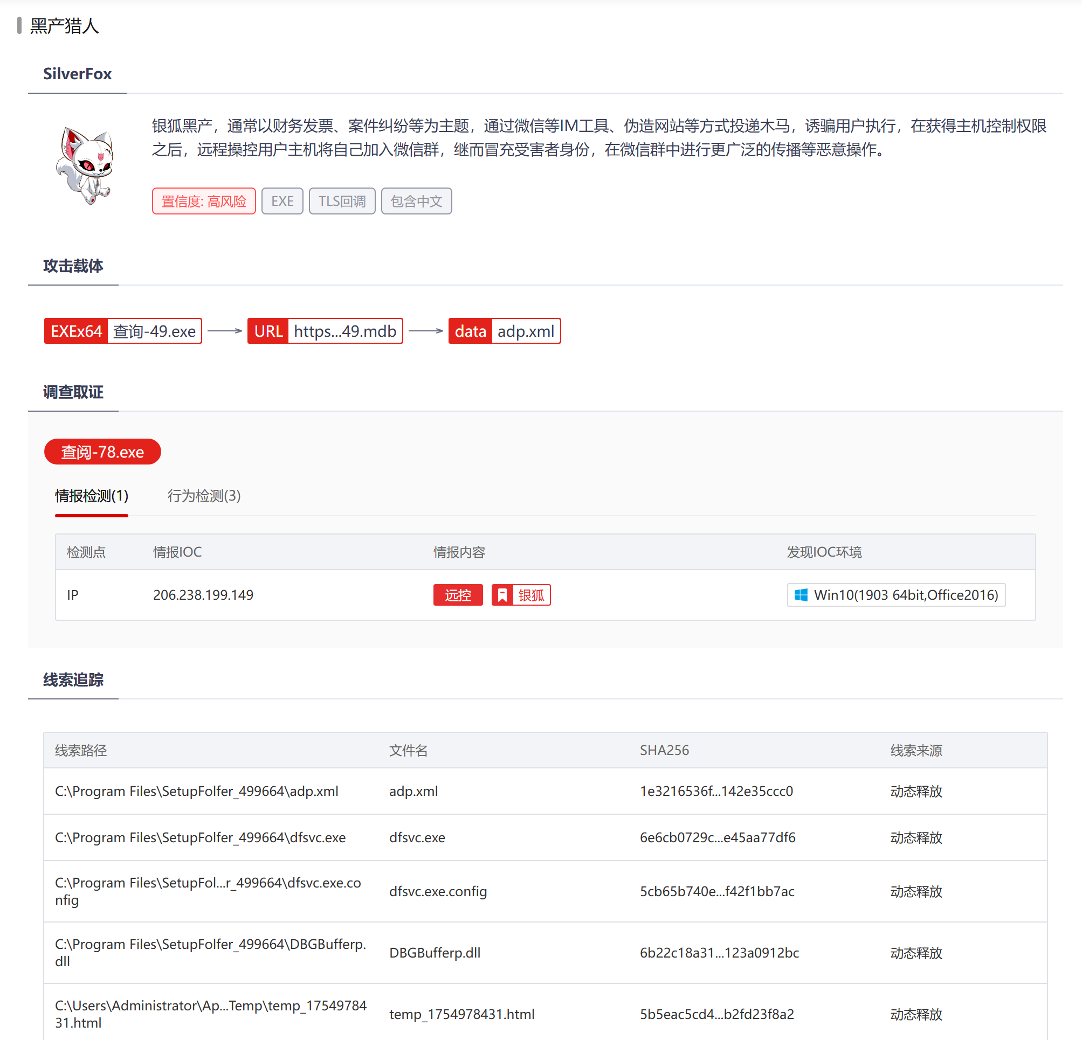Click the IP address 206.238.199.149
The image size is (1082, 1040).
(203, 595)
